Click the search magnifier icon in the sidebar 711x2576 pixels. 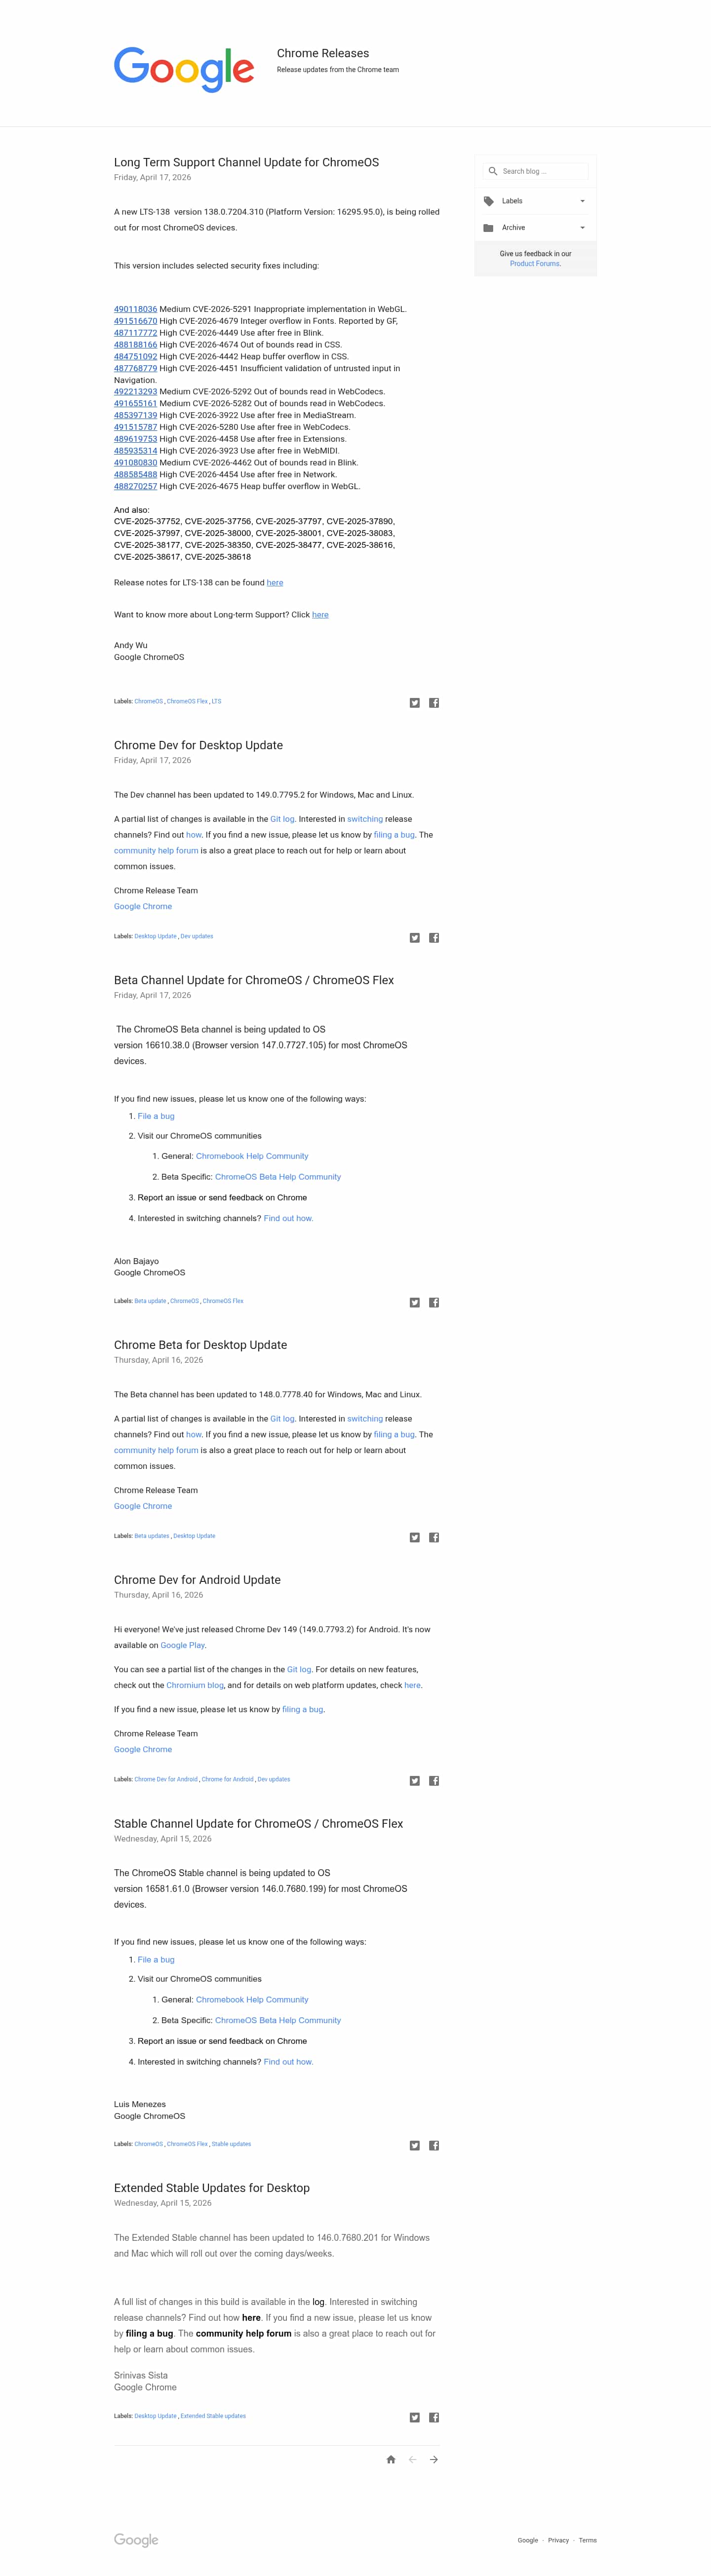click(x=492, y=171)
